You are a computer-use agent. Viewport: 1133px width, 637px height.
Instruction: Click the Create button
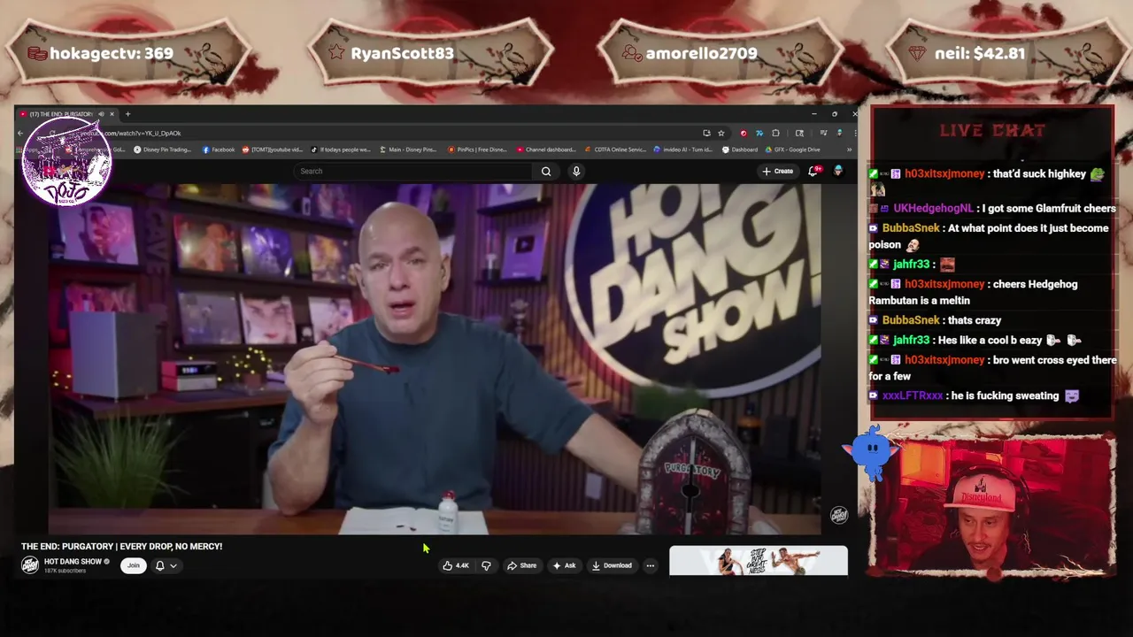pos(777,171)
